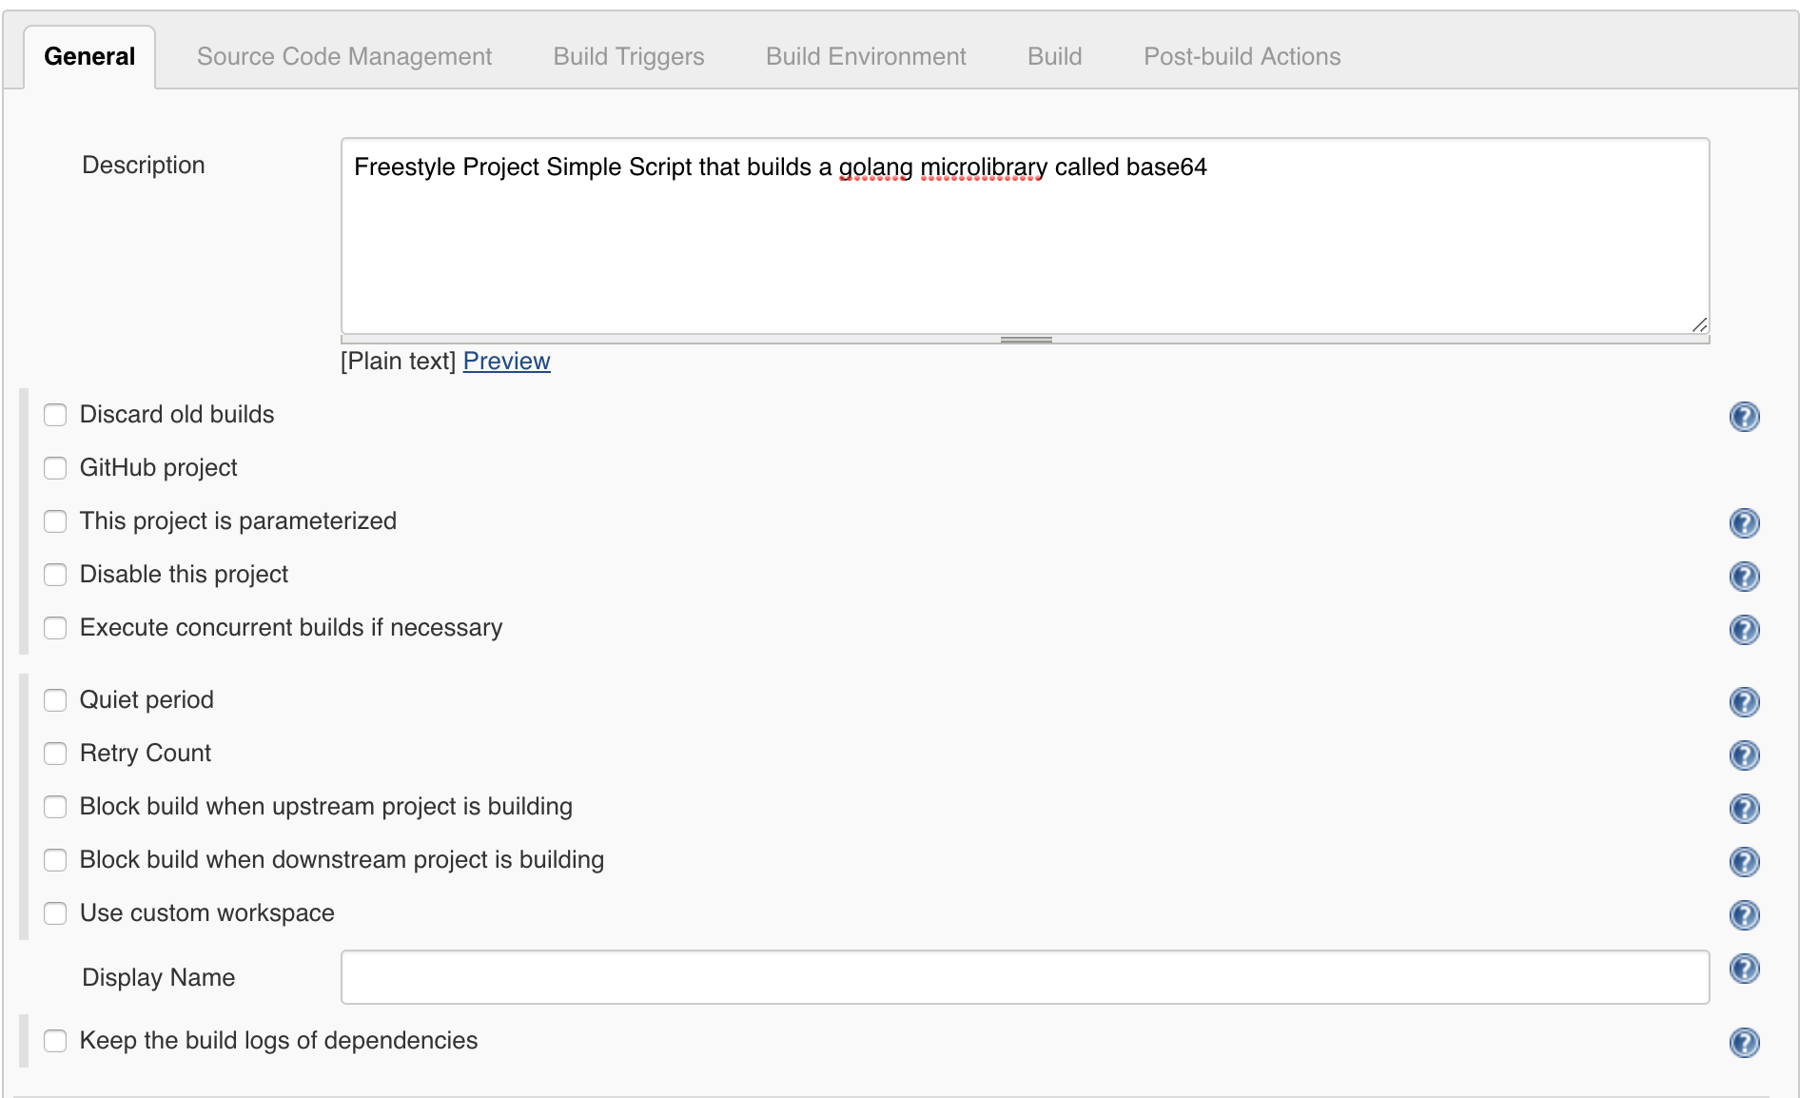This screenshot has height=1098, width=1800.
Task: Check the GitHub project option
Action: [55, 468]
